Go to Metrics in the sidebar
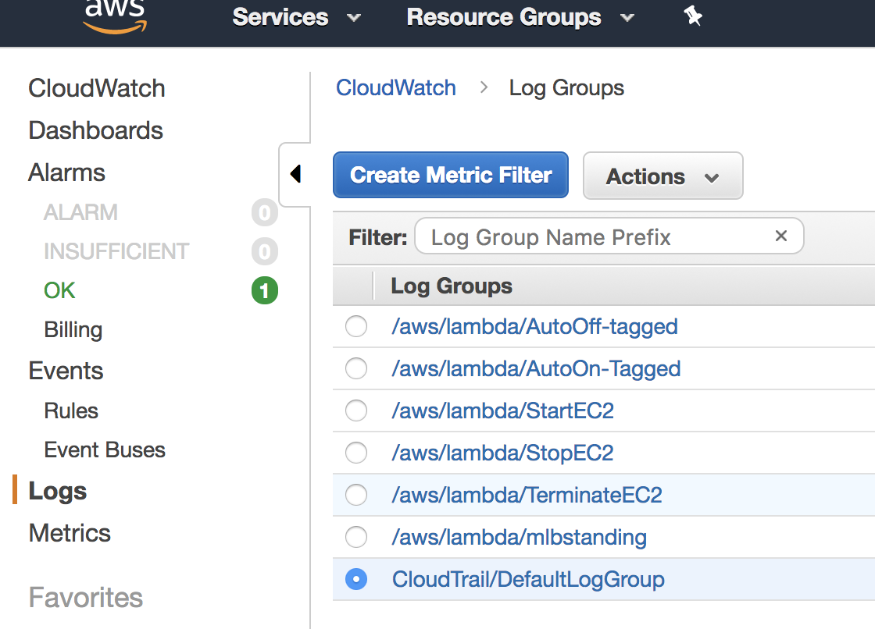The image size is (875, 629). (70, 533)
